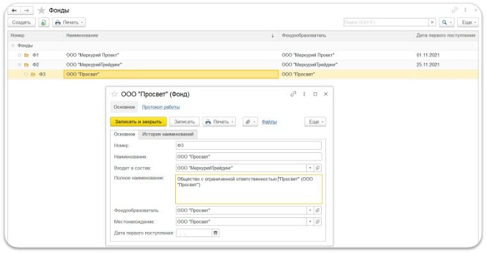This screenshot has width=486, height=253.
Task: Open the paperclip attachments dropdown
Action: pos(250,122)
